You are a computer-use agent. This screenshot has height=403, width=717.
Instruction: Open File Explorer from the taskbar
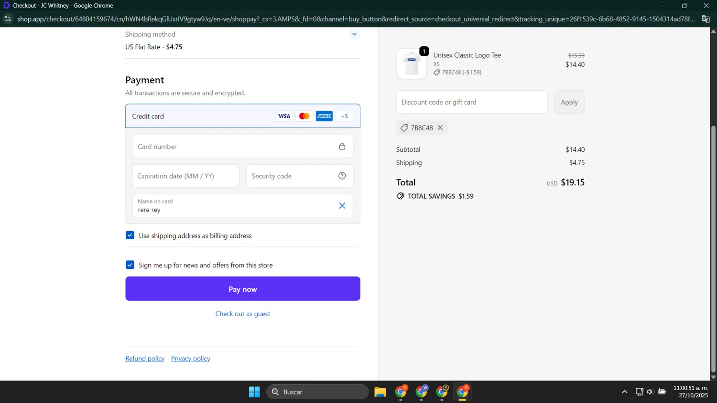[x=380, y=392]
